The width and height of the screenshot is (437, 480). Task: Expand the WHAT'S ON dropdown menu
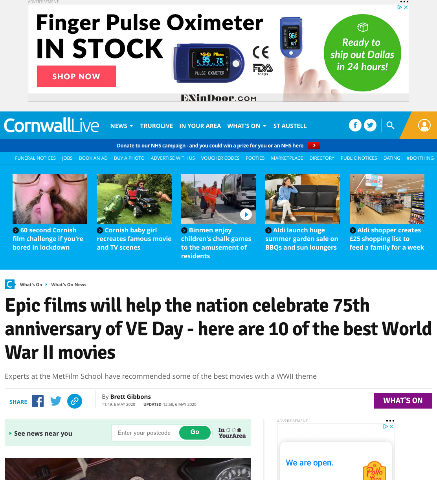pyautogui.click(x=247, y=126)
